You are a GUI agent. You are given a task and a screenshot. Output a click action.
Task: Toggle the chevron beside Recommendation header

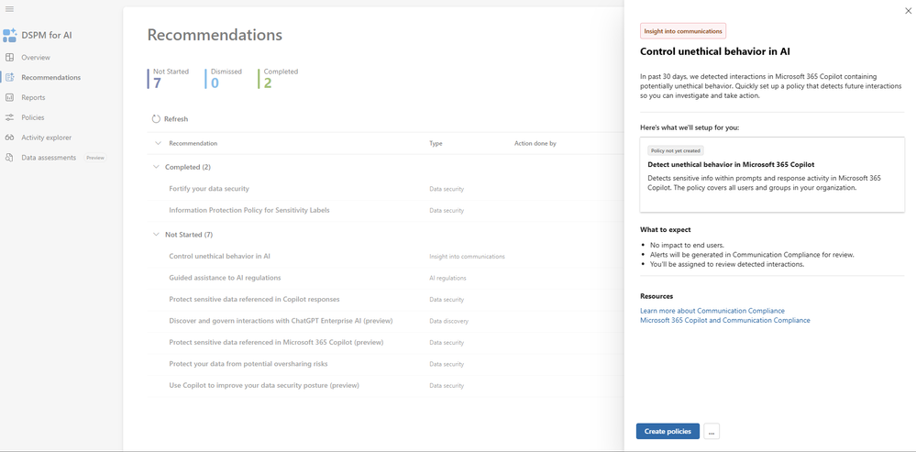(x=158, y=143)
